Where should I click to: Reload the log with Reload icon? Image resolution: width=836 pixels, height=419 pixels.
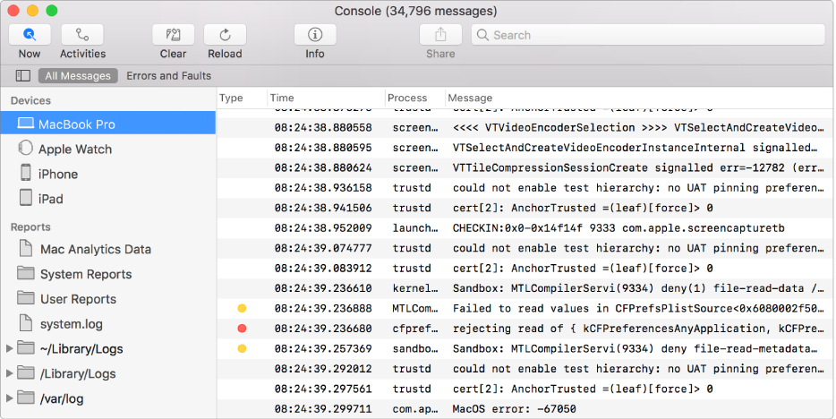[x=225, y=35]
